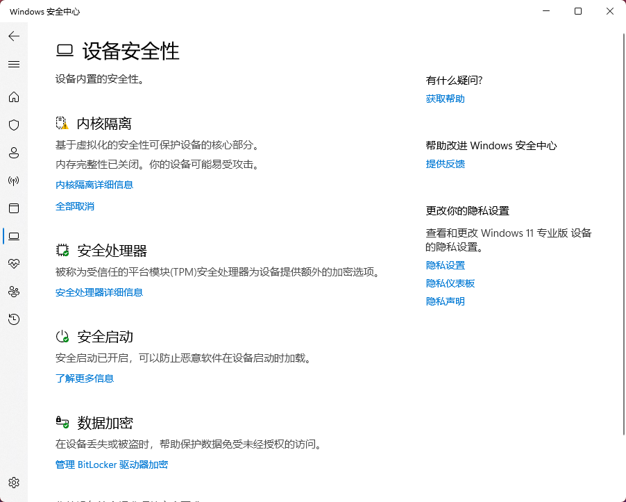
Task: Open the Home icon in sidebar
Action: point(14,97)
